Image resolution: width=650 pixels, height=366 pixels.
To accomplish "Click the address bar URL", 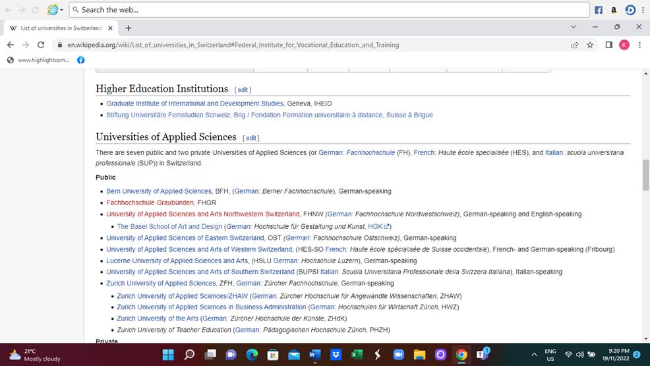I will 233,45.
